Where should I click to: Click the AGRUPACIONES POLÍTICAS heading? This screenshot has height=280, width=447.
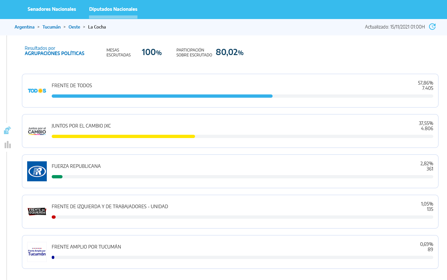click(55, 53)
